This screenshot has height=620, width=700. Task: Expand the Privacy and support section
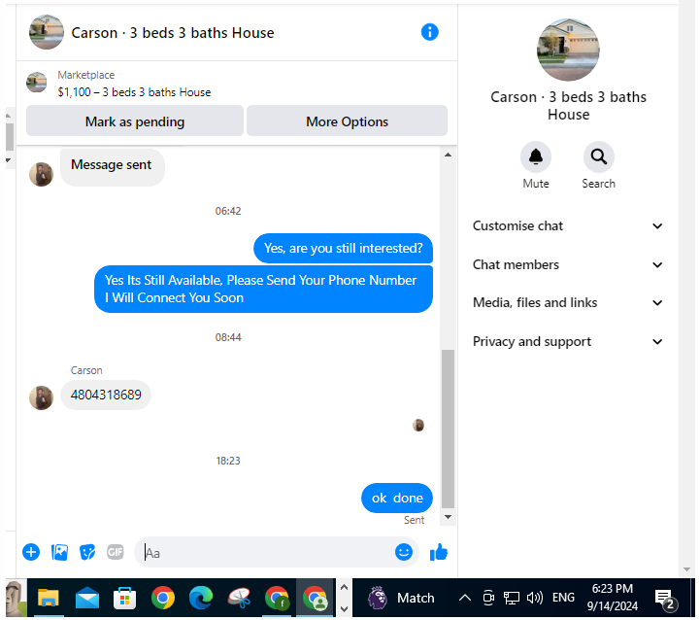point(568,341)
